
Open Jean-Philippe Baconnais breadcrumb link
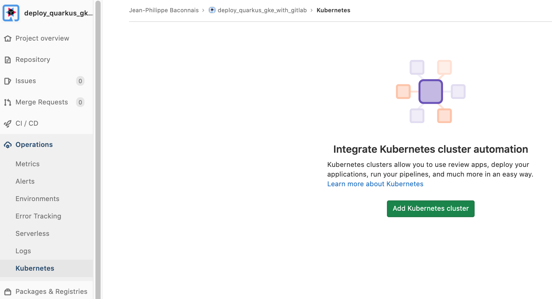pyautogui.click(x=164, y=10)
